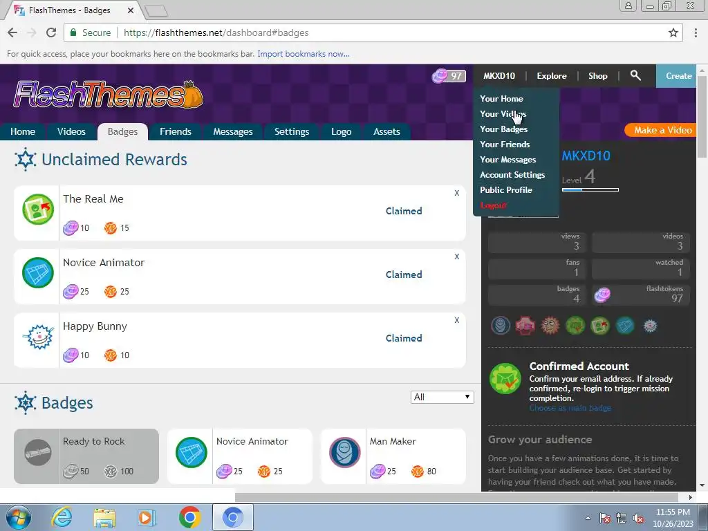The image size is (708, 531).
Task: Click the green envelope badge in sidebar row
Action: click(575, 325)
